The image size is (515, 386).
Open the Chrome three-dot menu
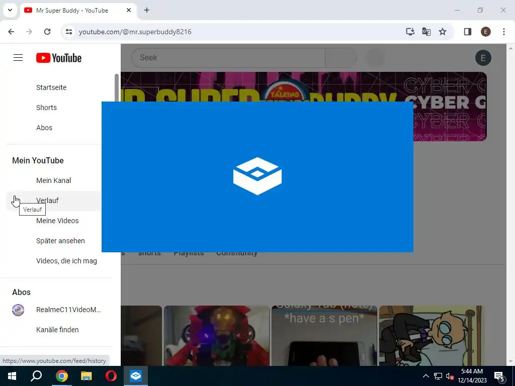coord(504,32)
